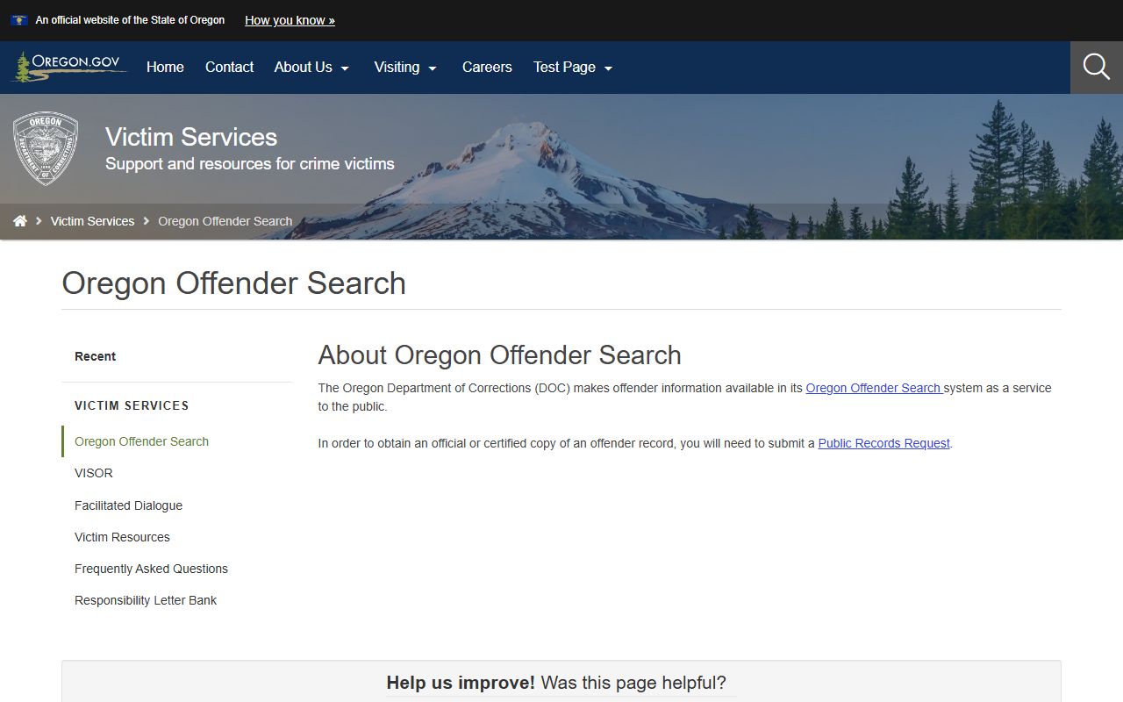
Task: Open VISOR in the sidebar menu
Action: (x=94, y=473)
